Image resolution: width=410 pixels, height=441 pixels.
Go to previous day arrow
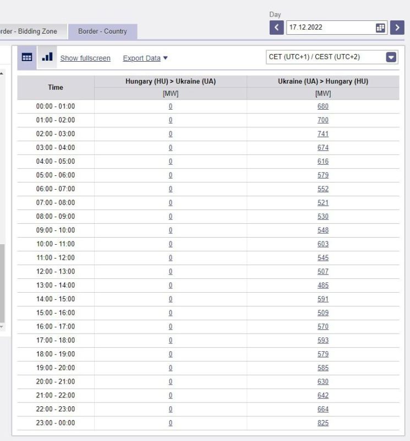coord(277,28)
